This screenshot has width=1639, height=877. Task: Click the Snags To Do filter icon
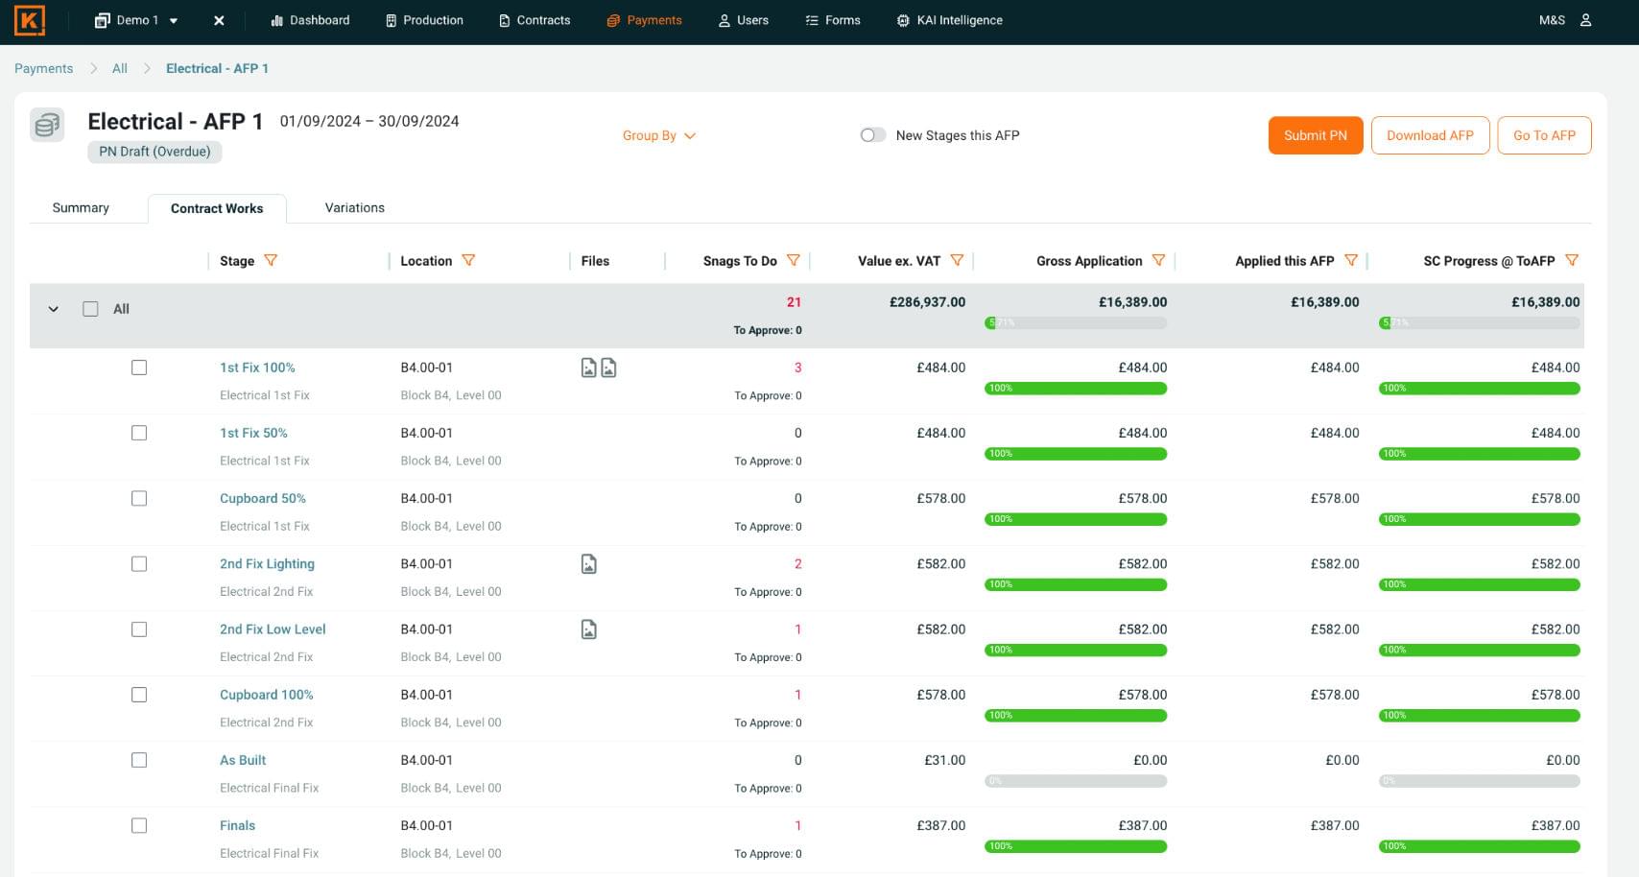793,260
